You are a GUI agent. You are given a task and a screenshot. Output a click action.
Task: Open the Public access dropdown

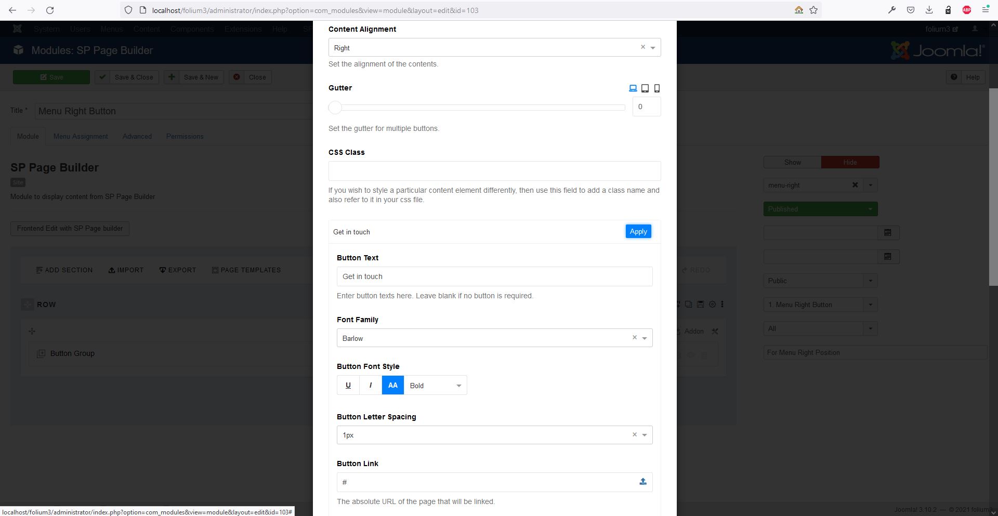821,281
